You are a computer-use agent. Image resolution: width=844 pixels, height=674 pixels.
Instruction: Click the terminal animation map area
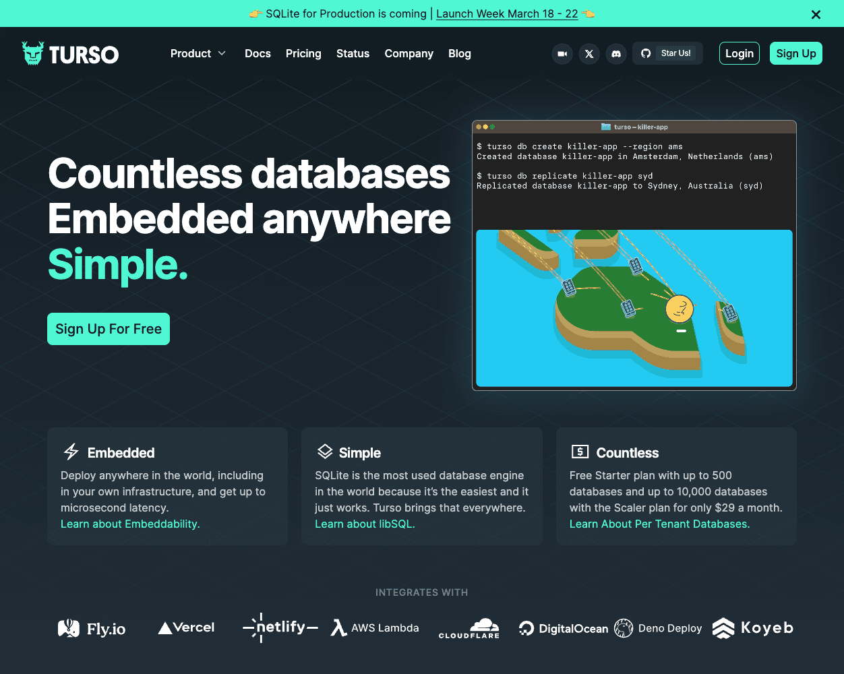634,308
